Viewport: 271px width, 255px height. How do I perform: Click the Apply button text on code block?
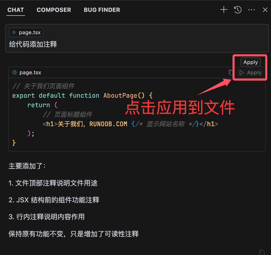(254, 72)
